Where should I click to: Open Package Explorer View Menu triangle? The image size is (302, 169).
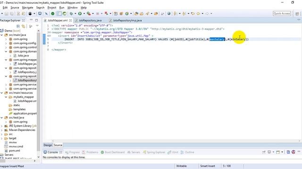[37, 26]
